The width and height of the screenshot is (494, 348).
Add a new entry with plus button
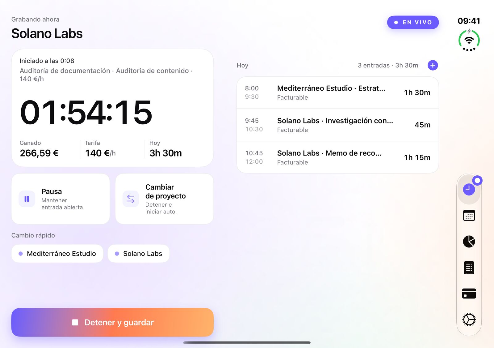[x=433, y=65]
